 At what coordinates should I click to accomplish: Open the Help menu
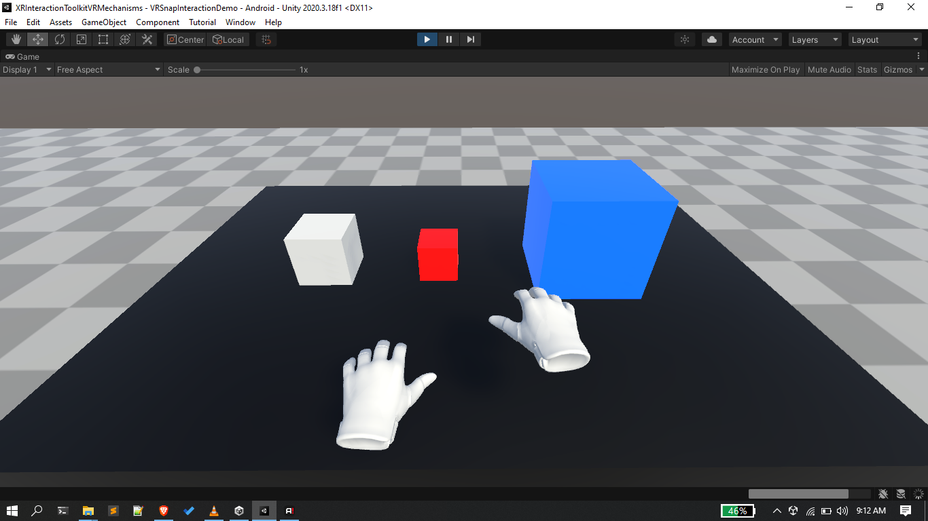point(273,22)
